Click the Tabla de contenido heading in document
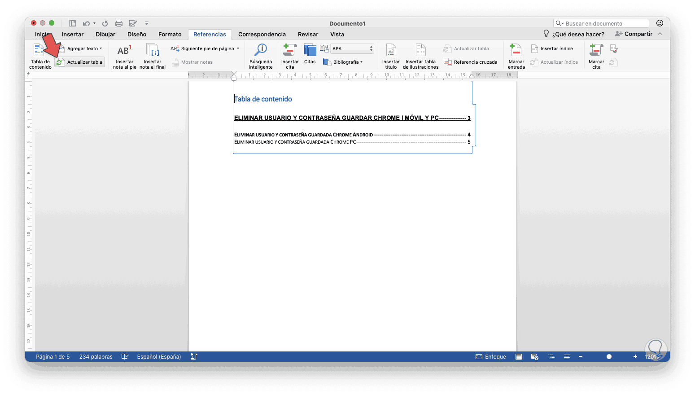This screenshot has width=695, height=395. point(263,99)
